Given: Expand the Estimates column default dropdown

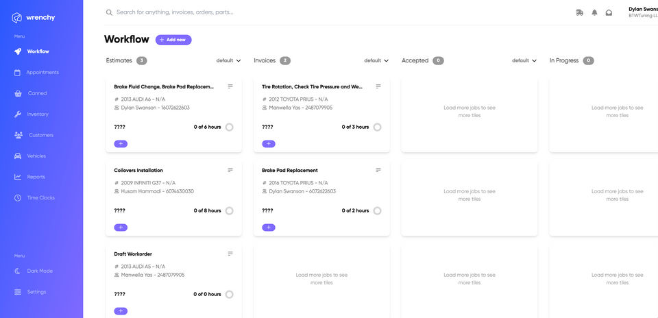Looking at the screenshot, I should pos(229,60).
